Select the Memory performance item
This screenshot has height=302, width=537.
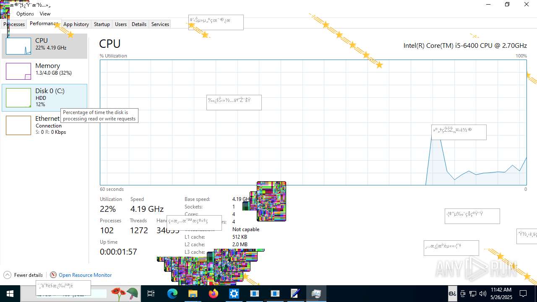pyautogui.click(x=44, y=71)
